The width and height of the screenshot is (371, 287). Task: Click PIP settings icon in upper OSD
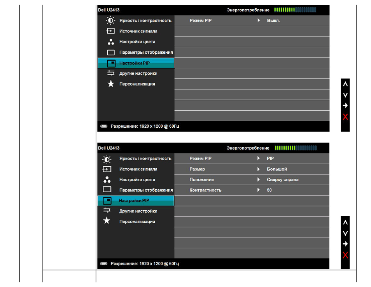point(111,63)
